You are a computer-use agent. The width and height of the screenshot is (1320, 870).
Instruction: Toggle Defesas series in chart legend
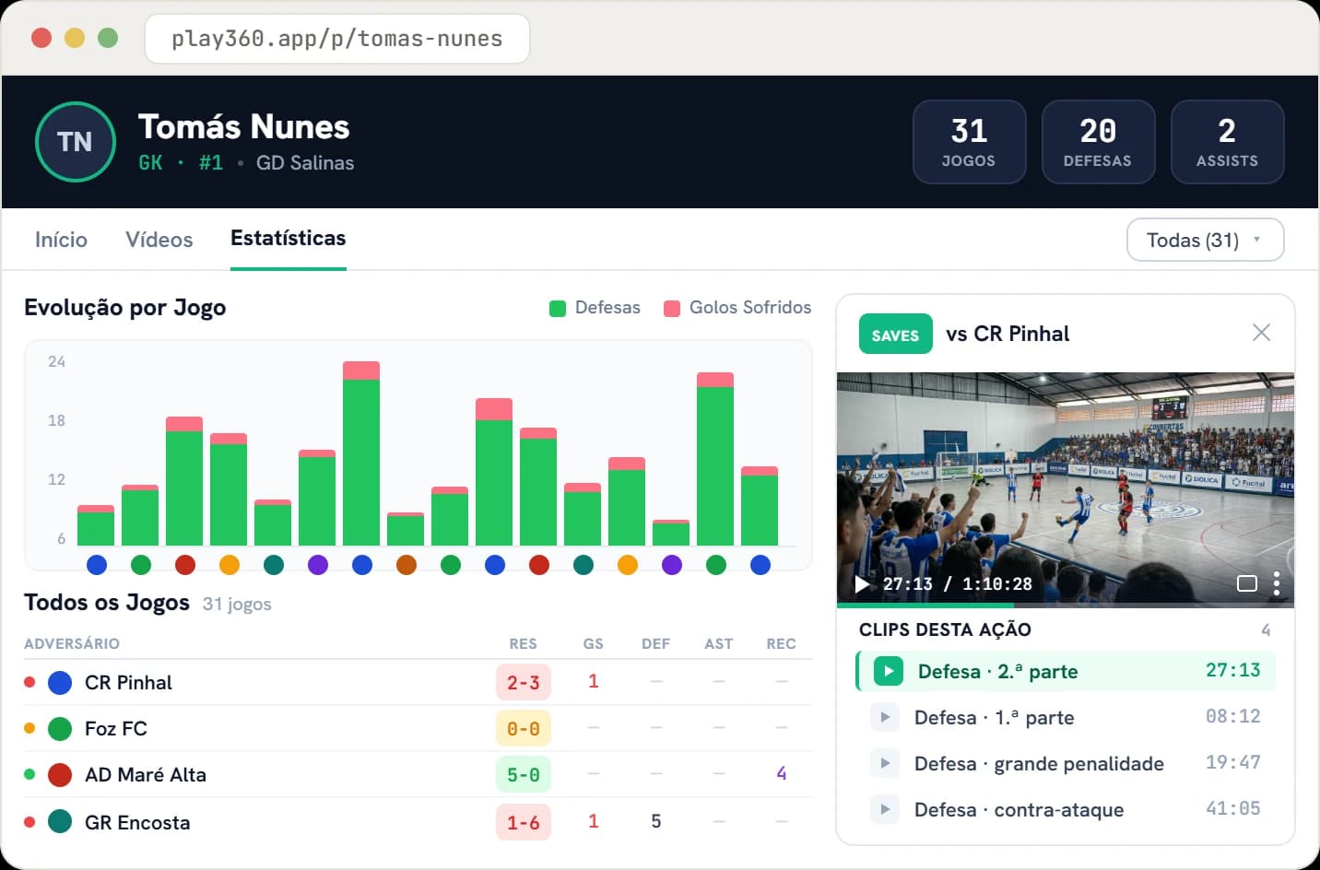(595, 308)
